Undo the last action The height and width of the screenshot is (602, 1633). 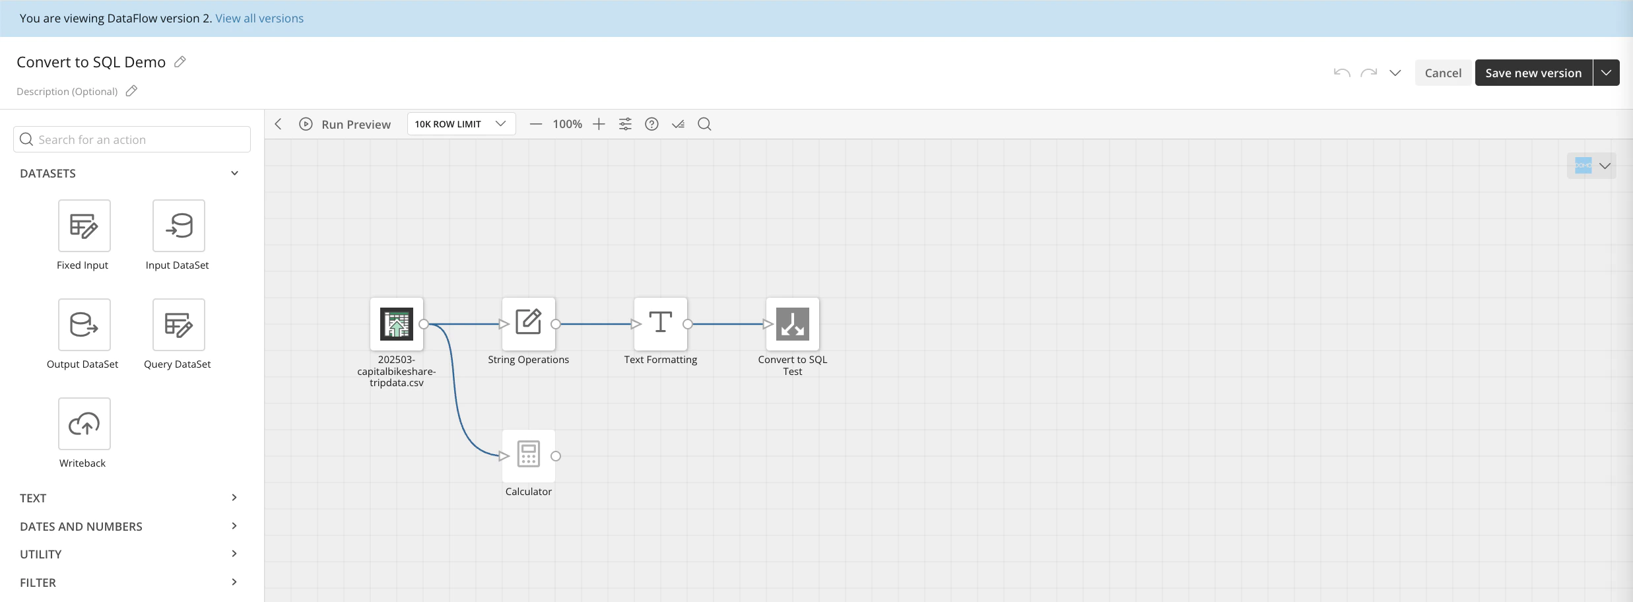point(1342,73)
